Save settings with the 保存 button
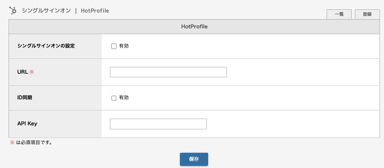Image resolution: width=384 pixels, height=168 pixels. 194,159
